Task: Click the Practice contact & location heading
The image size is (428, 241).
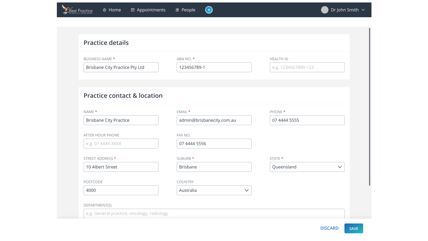Action: coord(123,96)
